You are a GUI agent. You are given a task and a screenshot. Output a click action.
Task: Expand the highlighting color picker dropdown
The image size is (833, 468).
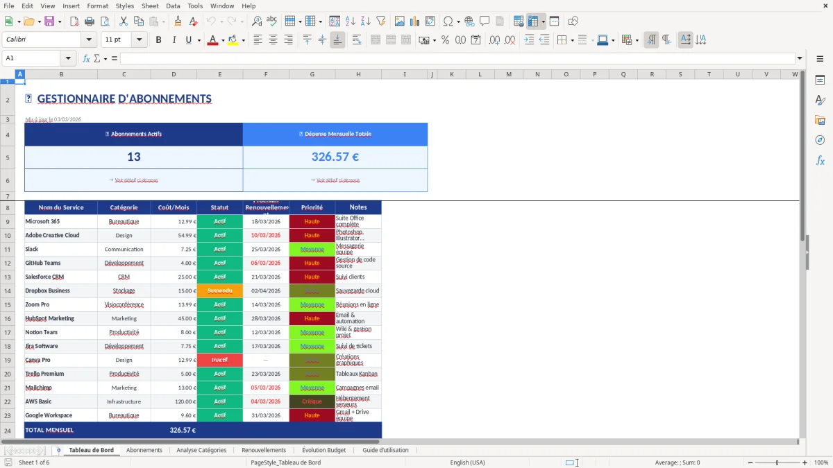[243, 40]
